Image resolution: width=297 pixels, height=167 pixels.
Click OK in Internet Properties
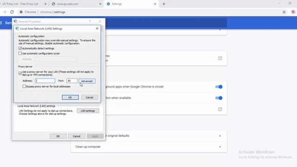tap(58, 136)
